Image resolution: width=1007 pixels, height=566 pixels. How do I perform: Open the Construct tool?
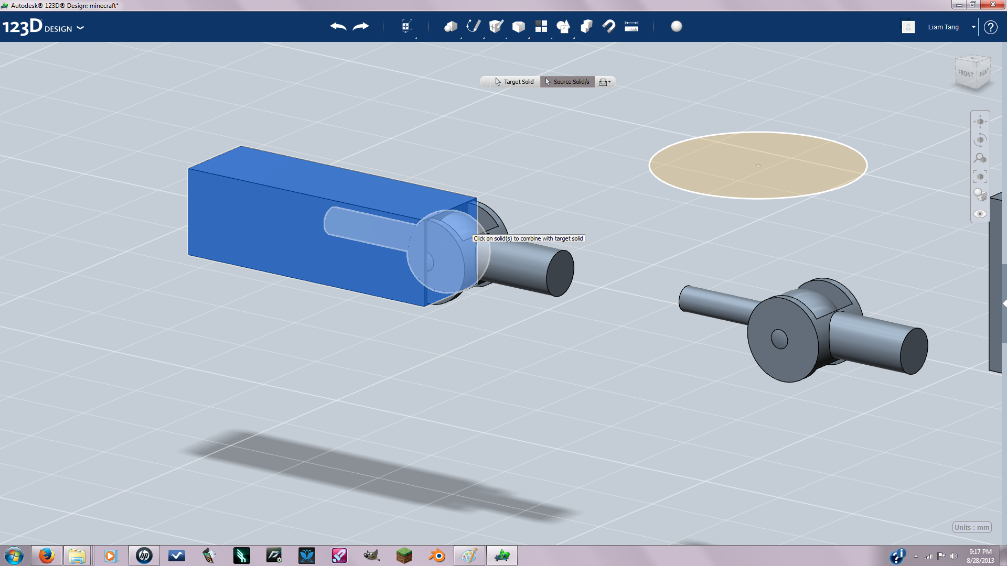coord(496,26)
